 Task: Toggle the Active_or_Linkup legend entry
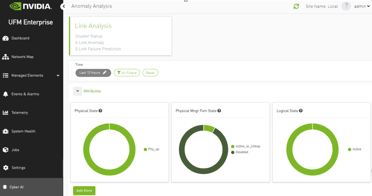point(248,146)
